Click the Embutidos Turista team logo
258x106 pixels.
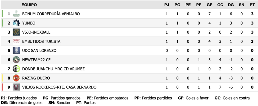pos(16,41)
